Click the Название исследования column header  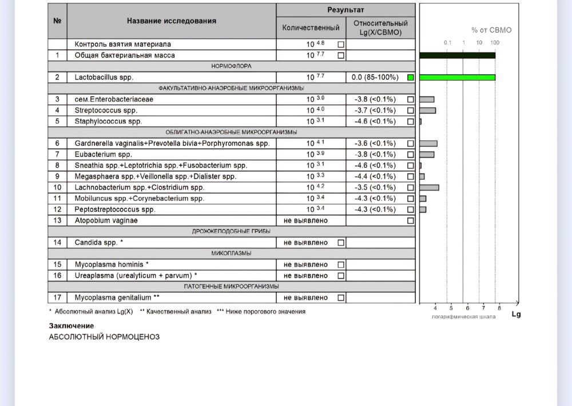point(172,21)
